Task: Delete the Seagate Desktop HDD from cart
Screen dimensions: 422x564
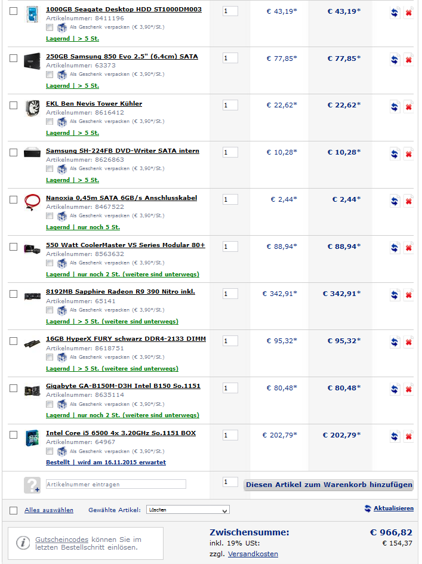Action: [408, 13]
